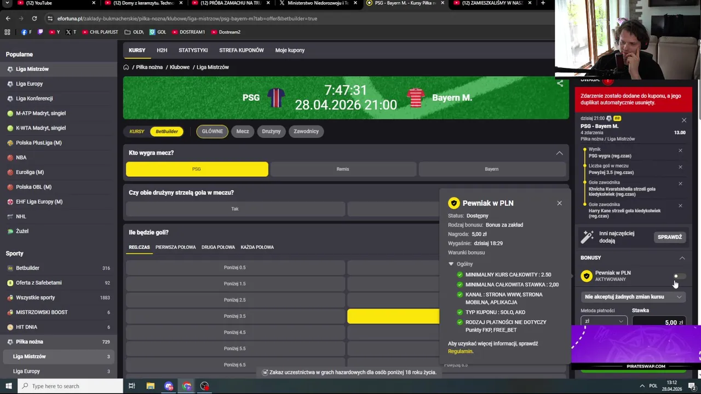Click the Windows taskbar search box
701x394 pixels.
[x=70, y=386]
